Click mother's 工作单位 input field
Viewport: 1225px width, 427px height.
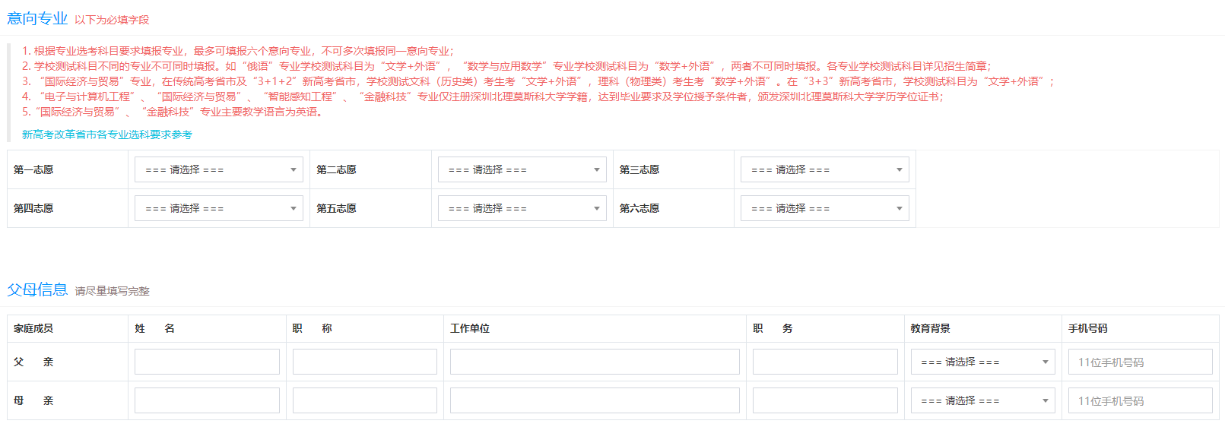click(595, 400)
